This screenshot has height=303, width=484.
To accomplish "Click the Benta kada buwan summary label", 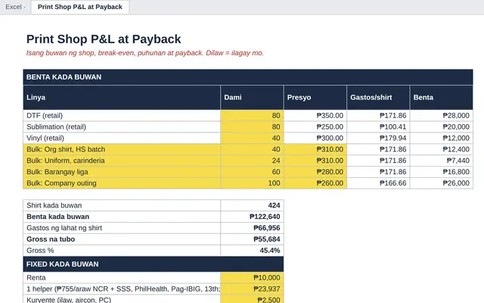I will (x=122, y=217).
